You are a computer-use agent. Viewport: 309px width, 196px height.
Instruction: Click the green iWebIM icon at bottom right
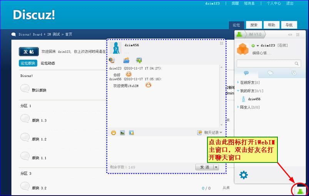(301, 191)
